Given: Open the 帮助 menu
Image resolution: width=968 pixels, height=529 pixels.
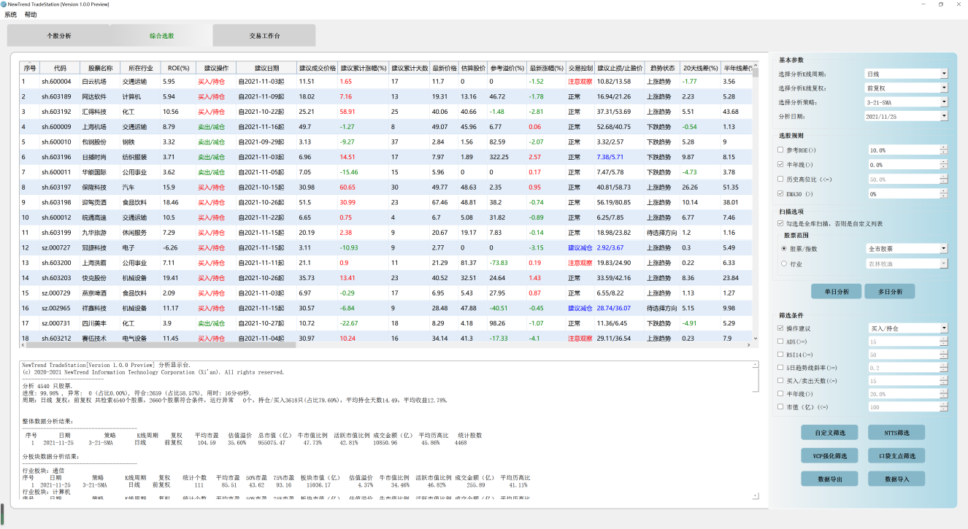Looking at the screenshot, I should tap(30, 15).
